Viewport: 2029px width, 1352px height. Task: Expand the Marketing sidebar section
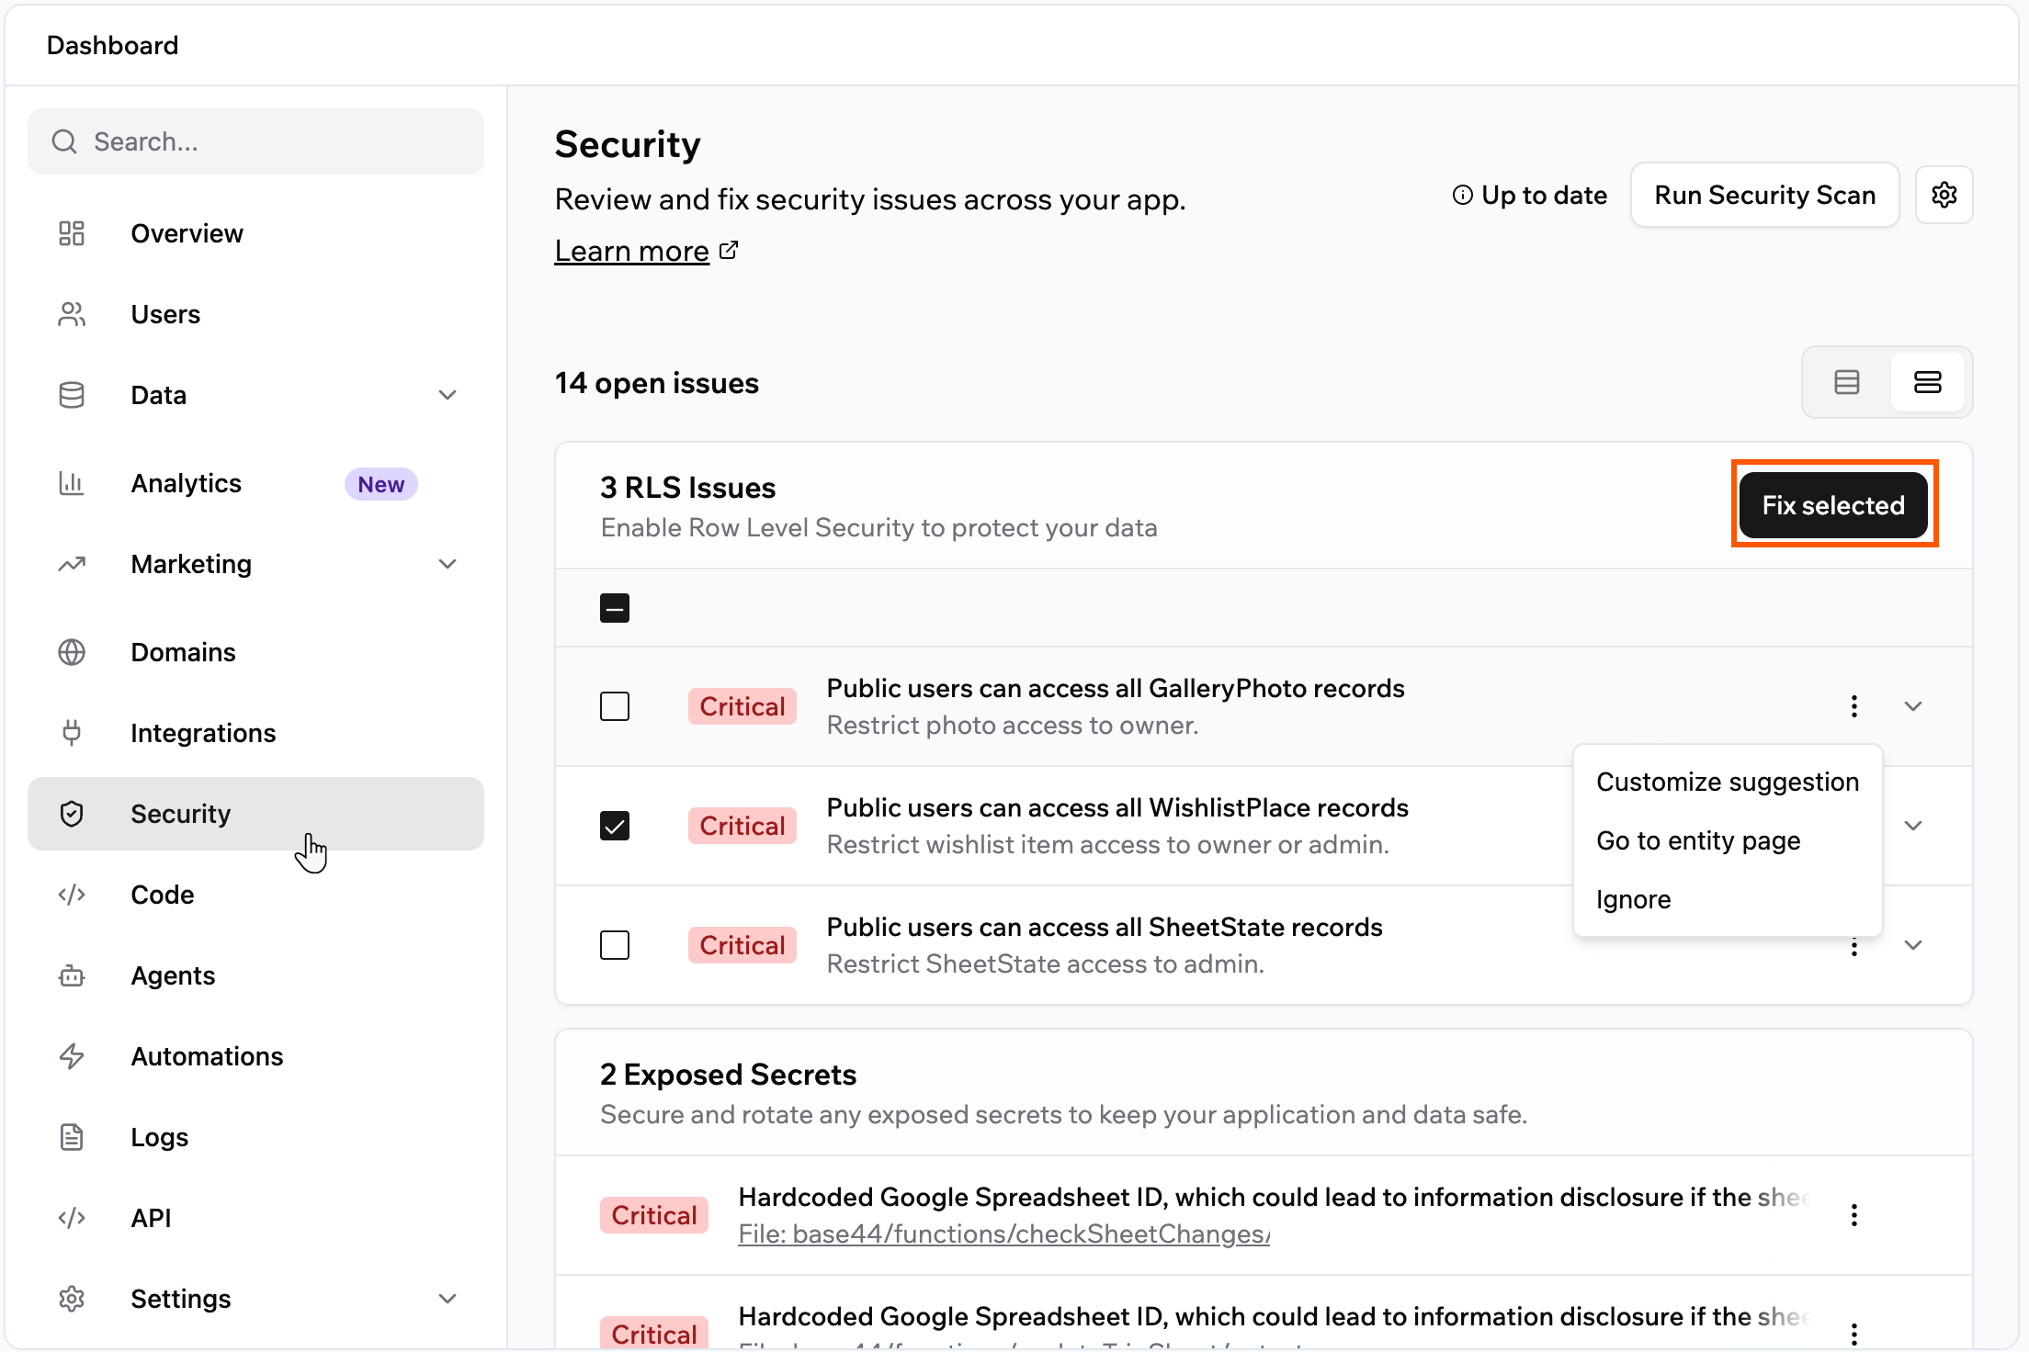point(448,564)
